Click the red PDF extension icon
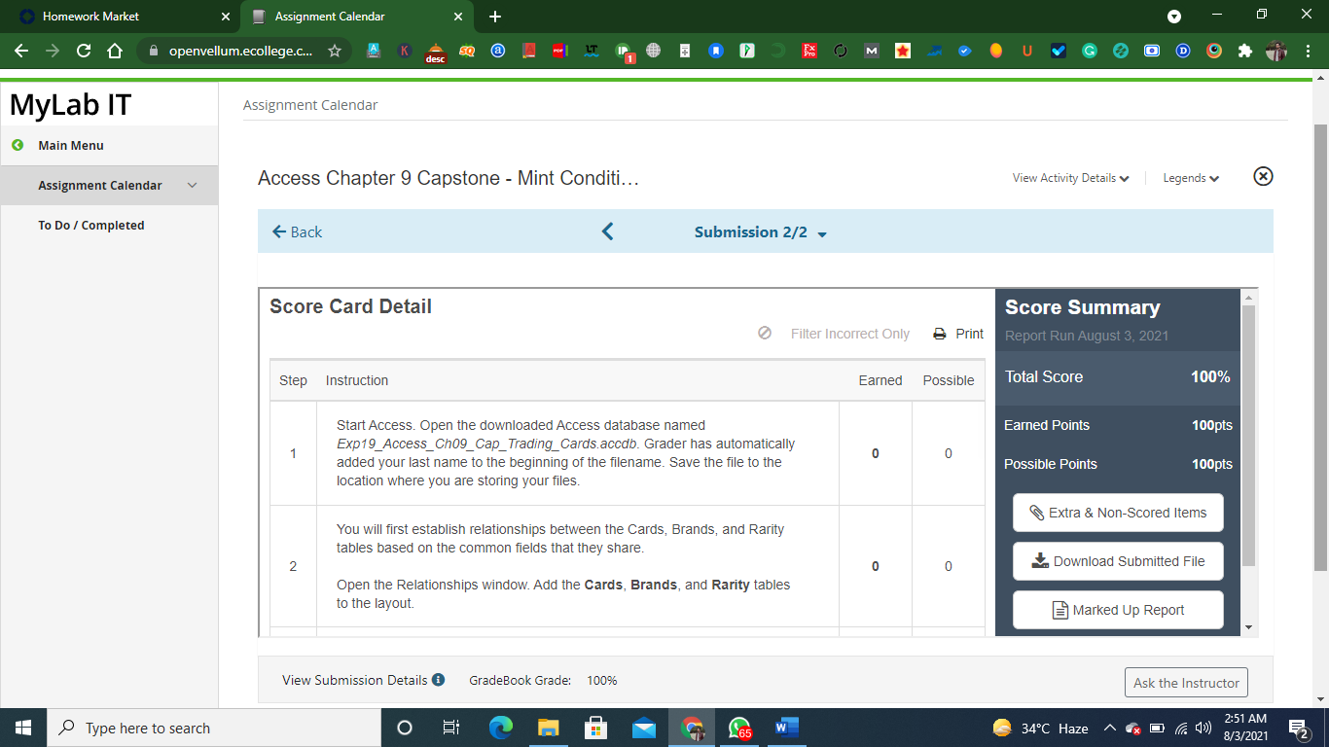This screenshot has height=747, width=1329. tap(559, 51)
